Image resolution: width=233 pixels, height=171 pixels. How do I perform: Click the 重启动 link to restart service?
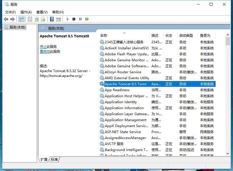[45, 52]
